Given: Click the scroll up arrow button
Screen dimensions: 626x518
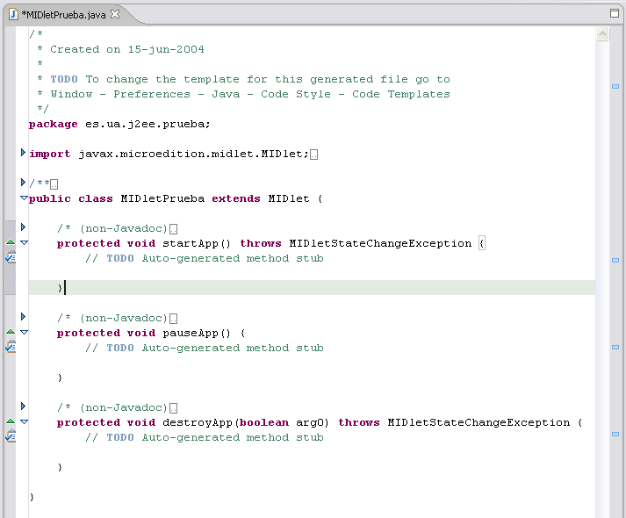Looking at the screenshot, I should (x=602, y=34).
